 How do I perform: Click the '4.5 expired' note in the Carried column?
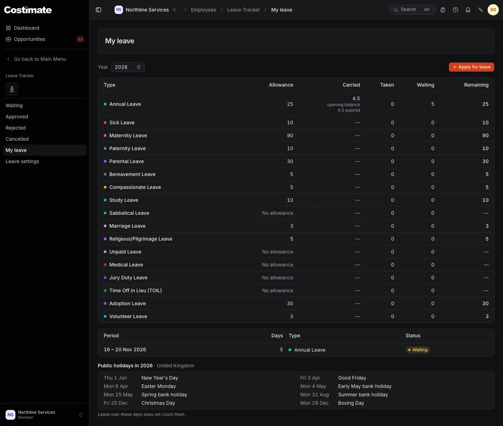click(x=349, y=110)
